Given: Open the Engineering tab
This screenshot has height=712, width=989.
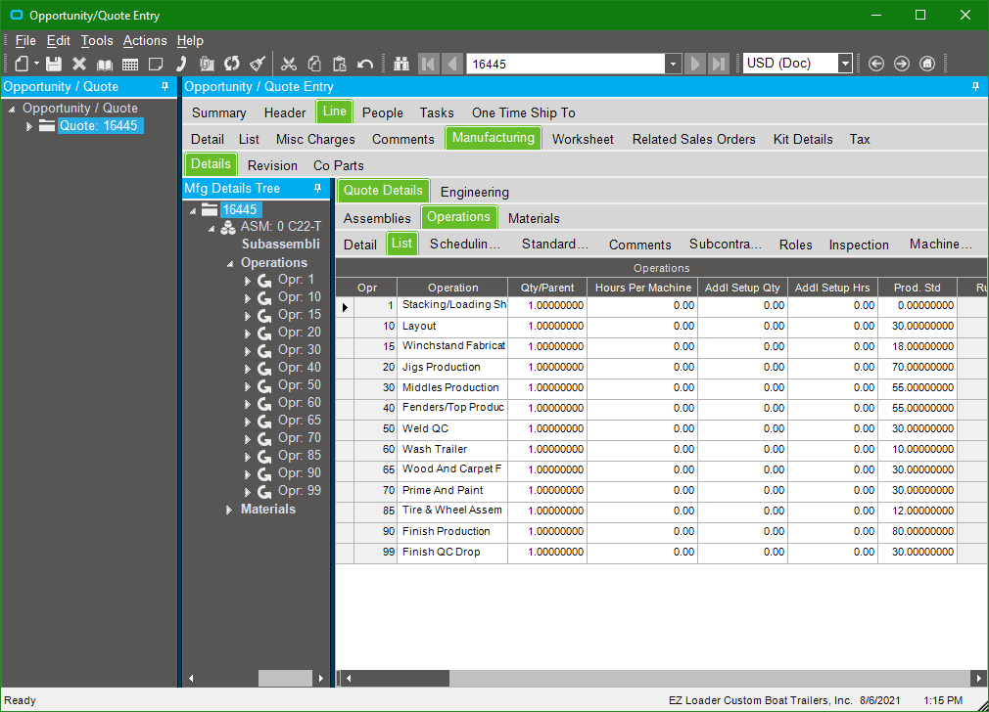Looking at the screenshot, I should click(x=474, y=192).
